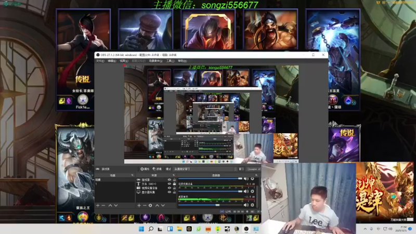This screenshot has width=416, height=234.
Task: Open settings gear of the middle mixer channel
Action: click(252, 191)
